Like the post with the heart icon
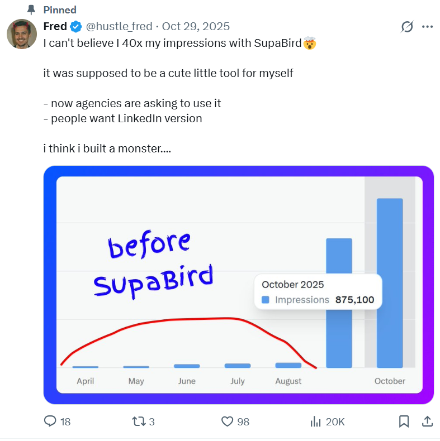The width and height of the screenshot is (440, 441). click(227, 421)
